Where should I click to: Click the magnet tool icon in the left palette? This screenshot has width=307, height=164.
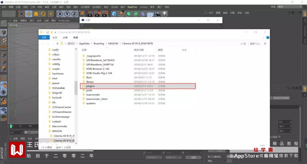coord(3,102)
